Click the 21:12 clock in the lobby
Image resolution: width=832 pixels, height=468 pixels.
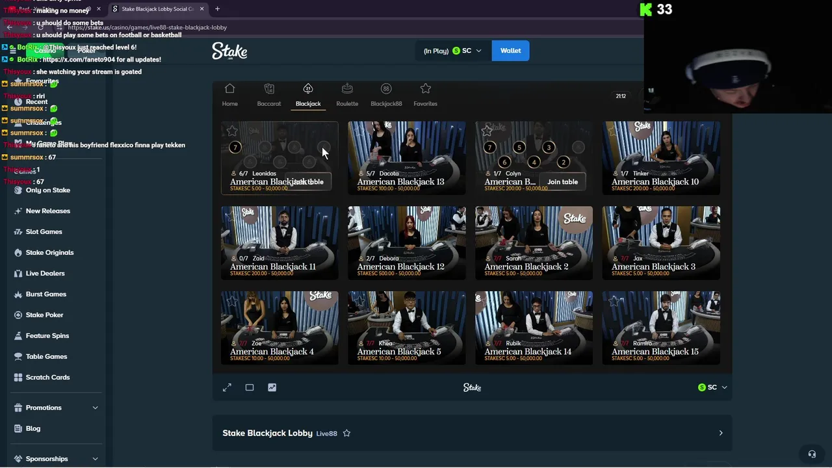point(621,96)
